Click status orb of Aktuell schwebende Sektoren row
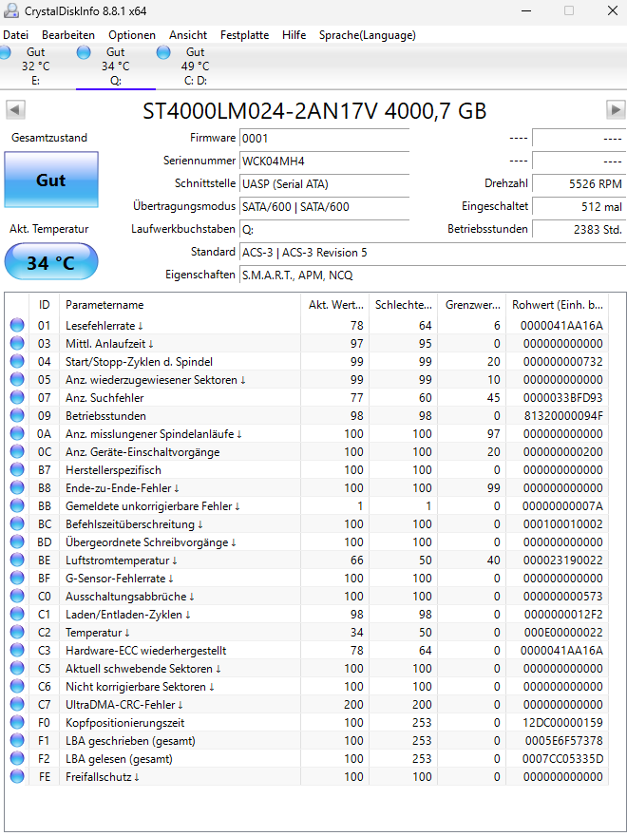The image size is (627, 836). point(18,669)
